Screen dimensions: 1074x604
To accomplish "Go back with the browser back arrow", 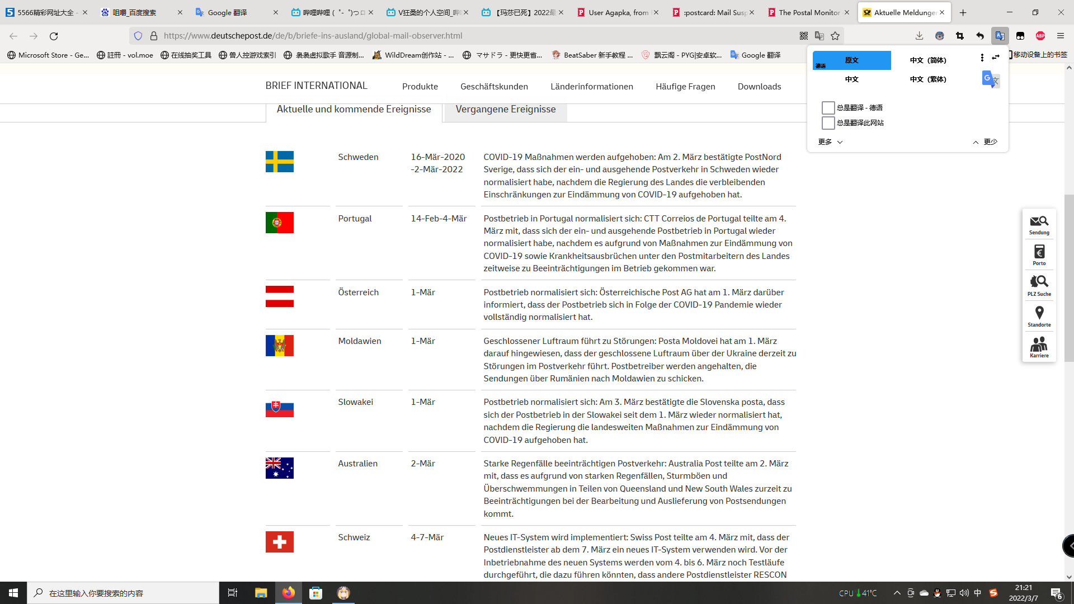I will click(x=13, y=36).
